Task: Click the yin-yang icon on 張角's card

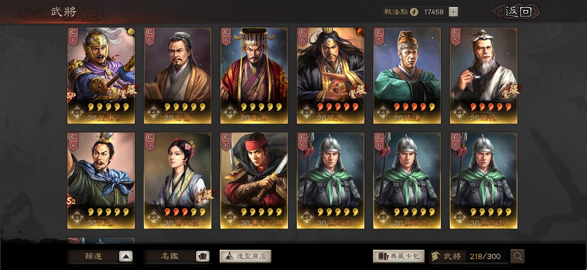Action: coord(360,31)
